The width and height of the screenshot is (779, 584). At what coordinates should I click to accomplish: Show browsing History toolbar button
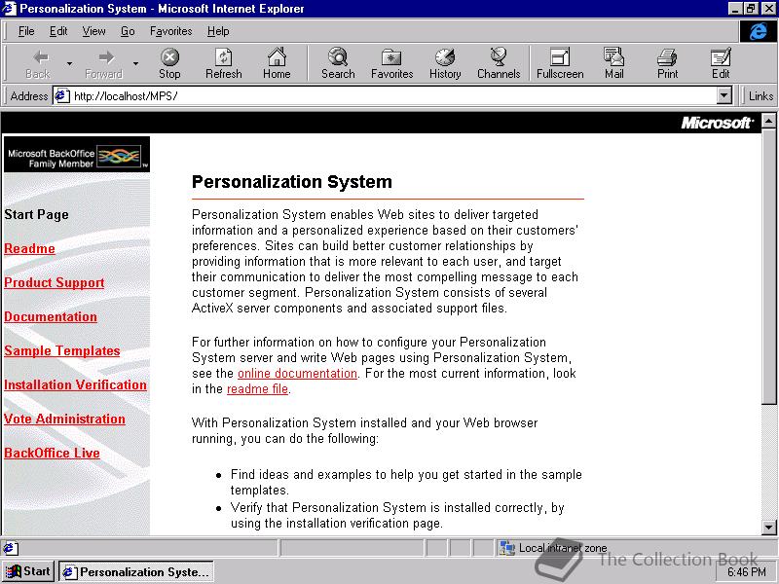point(445,63)
